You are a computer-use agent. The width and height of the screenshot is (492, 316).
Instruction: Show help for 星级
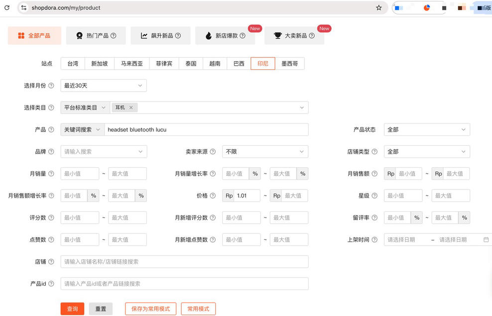(x=374, y=196)
